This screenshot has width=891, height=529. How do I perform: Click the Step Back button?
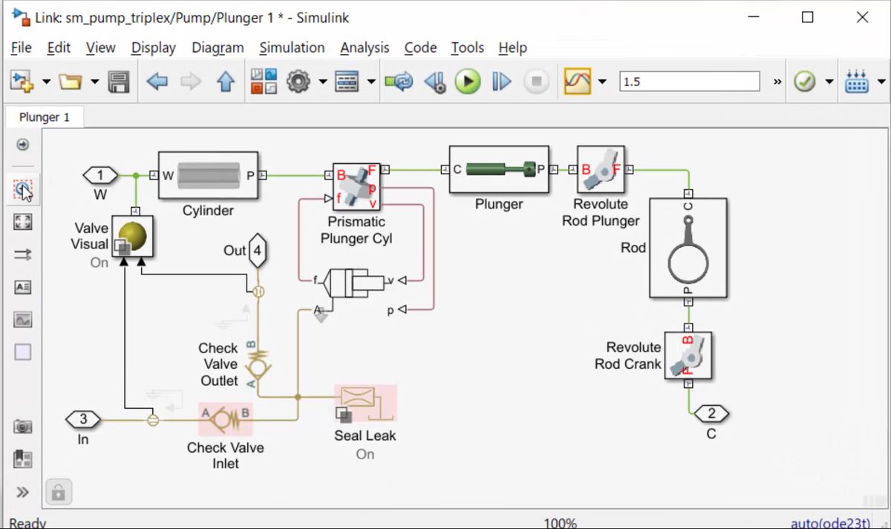coord(434,82)
